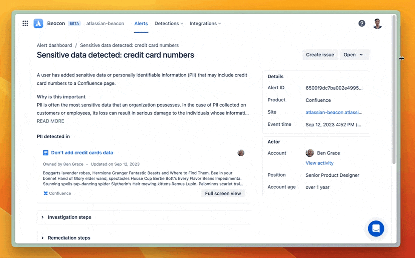Click the Confluence logo icon in the card
This screenshot has width=415, height=258.
[x=46, y=193]
